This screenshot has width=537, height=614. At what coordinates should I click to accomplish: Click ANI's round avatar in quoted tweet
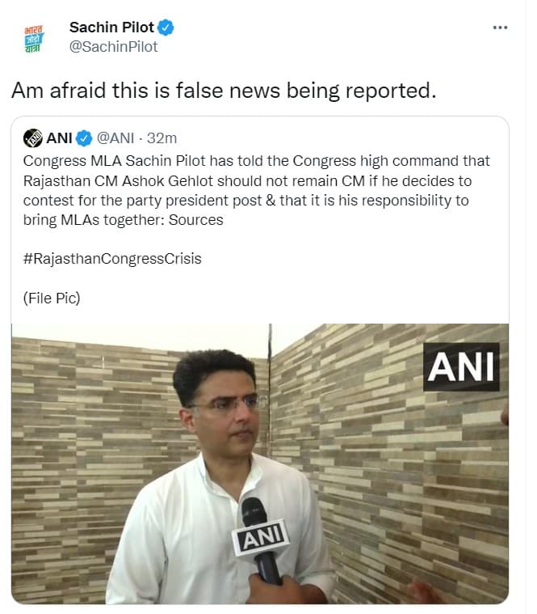coord(33,138)
